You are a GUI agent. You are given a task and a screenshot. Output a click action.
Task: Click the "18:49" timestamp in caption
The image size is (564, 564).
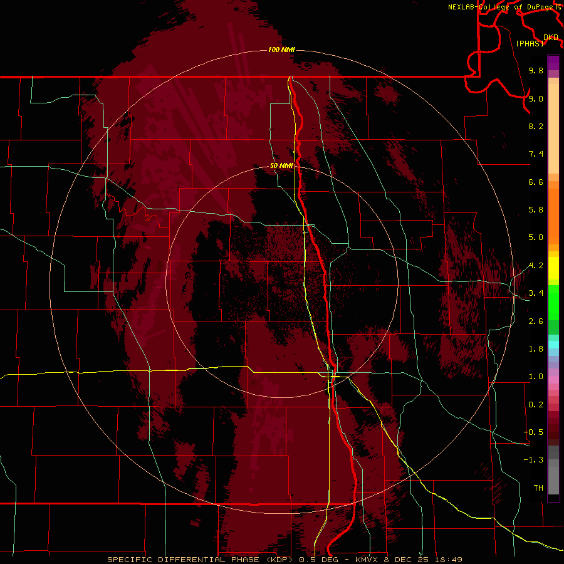(448, 560)
